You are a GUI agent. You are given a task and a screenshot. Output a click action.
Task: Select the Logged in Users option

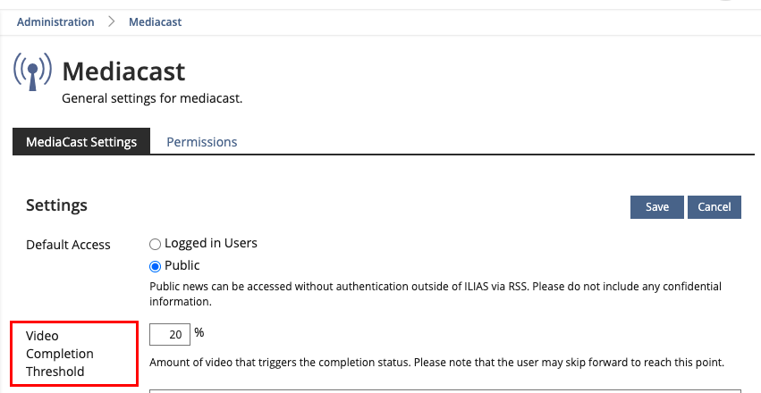coord(156,244)
